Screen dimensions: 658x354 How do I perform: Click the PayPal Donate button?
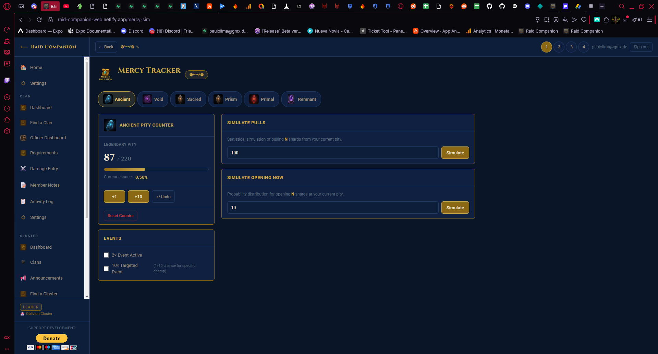pyautogui.click(x=52, y=338)
